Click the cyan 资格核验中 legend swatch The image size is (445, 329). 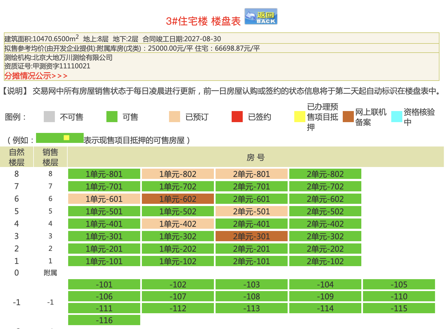[397, 117]
